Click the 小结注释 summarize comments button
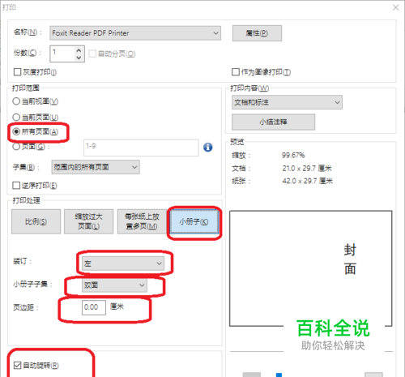 click(273, 122)
